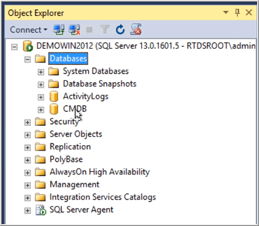Select the Integration Services Catalogs tree item
Viewport: 259px width, 226px height.
(103, 197)
